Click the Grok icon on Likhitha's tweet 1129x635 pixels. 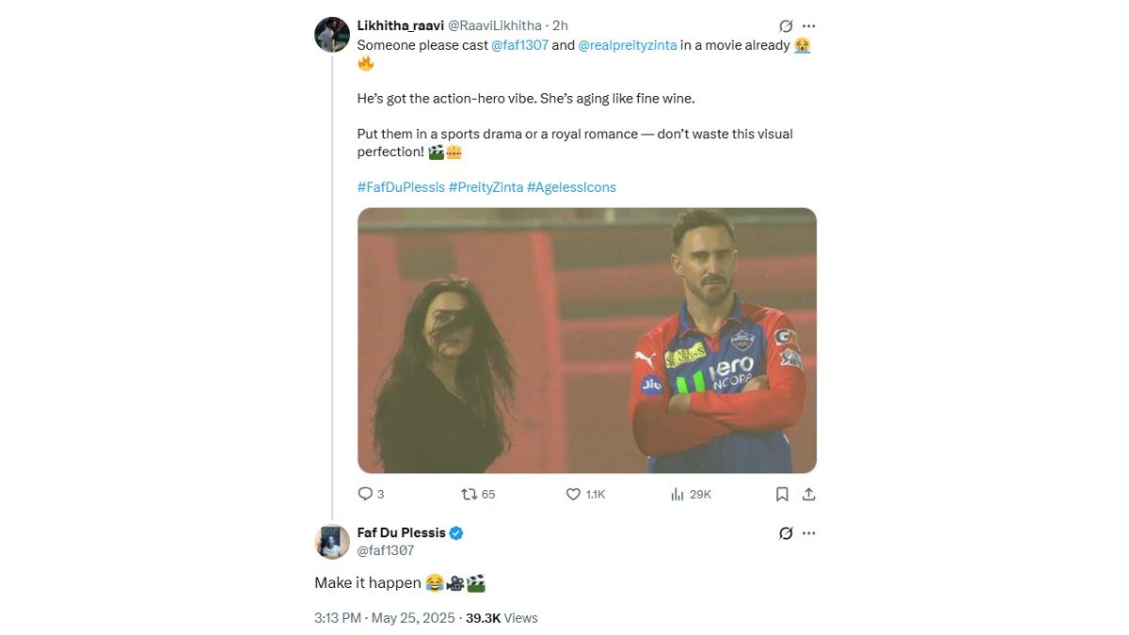pos(786,26)
